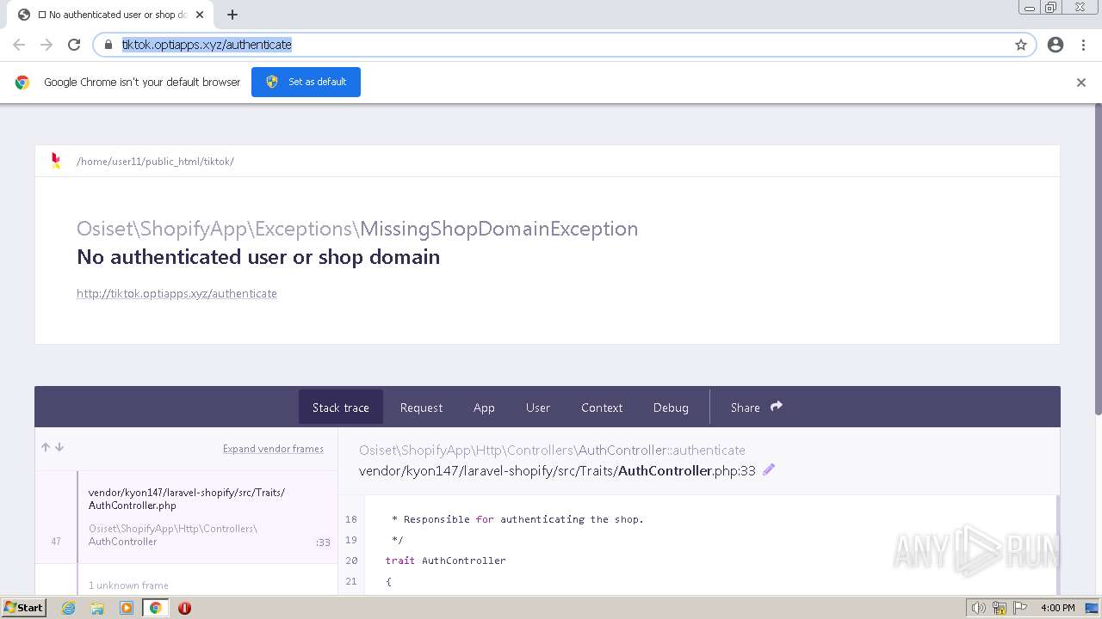Switch to the Stack trace tab
The width and height of the screenshot is (1102, 619).
(341, 408)
